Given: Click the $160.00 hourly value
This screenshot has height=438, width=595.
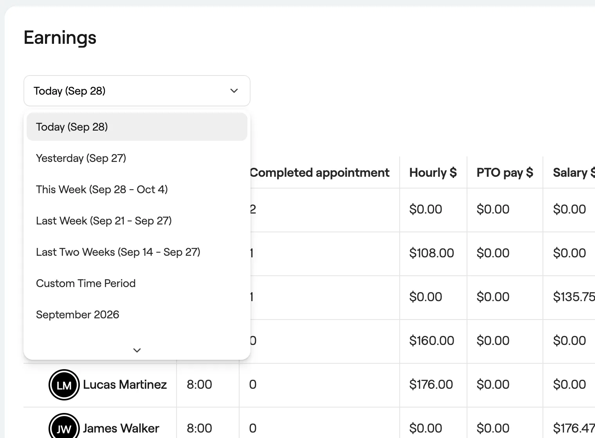Looking at the screenshot, I should [x=432, y=341].
